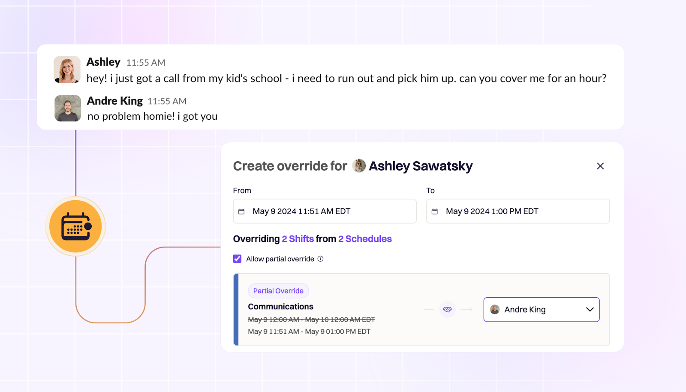Click Andre King's avatar in the chat message
Screen dimensions: 686x392
click(x=67, y=108)
